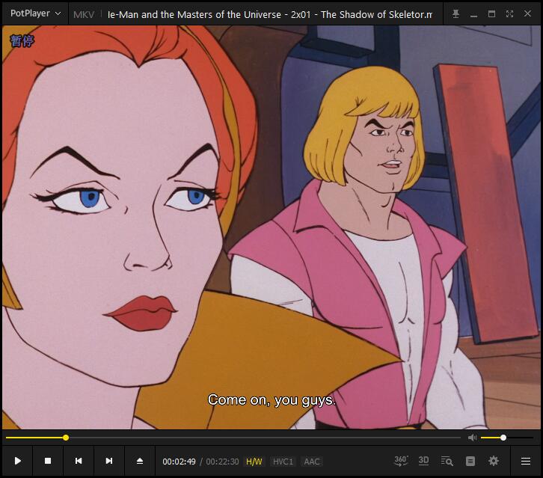Screen dimensions: 543x478
Task: Click the seek bar position handle
Action: [x=66, y=438]
